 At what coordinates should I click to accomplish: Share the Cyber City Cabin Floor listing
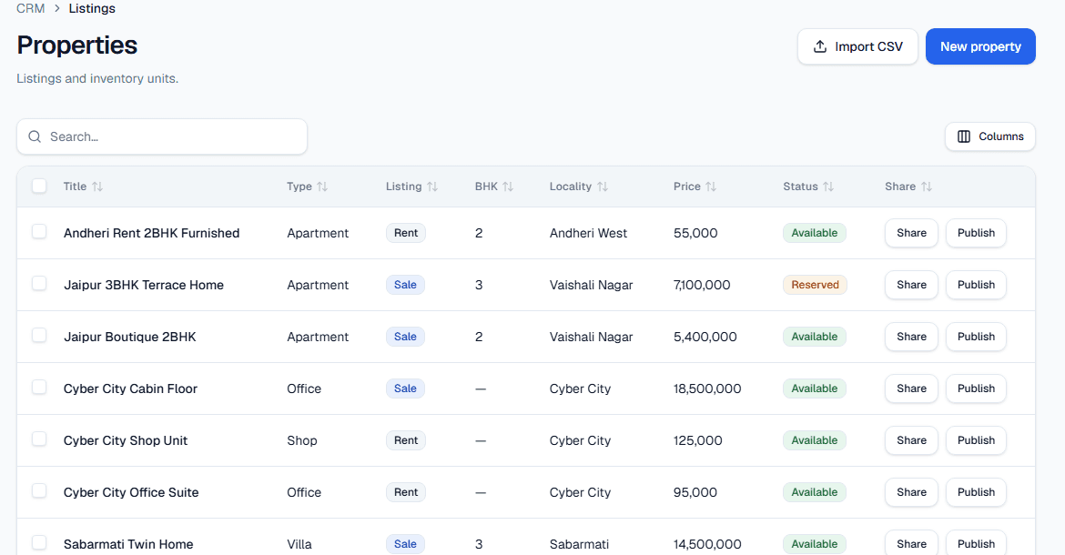click(911, 388)
